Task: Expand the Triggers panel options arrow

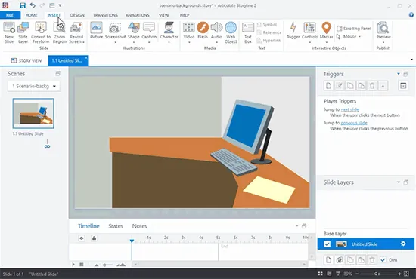Action: (399, 74)
